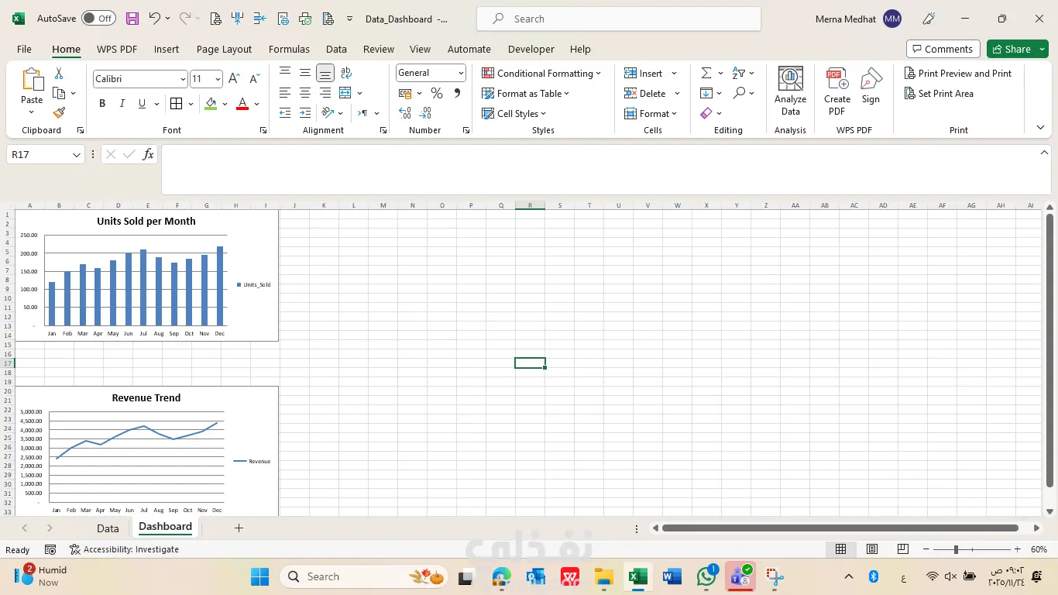The image size is (1058, 595).
Task: Select the Units Sold per Month chart
Action: [x=146, y=275]
